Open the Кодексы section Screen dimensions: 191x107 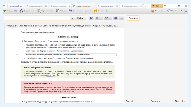(61, 11)
